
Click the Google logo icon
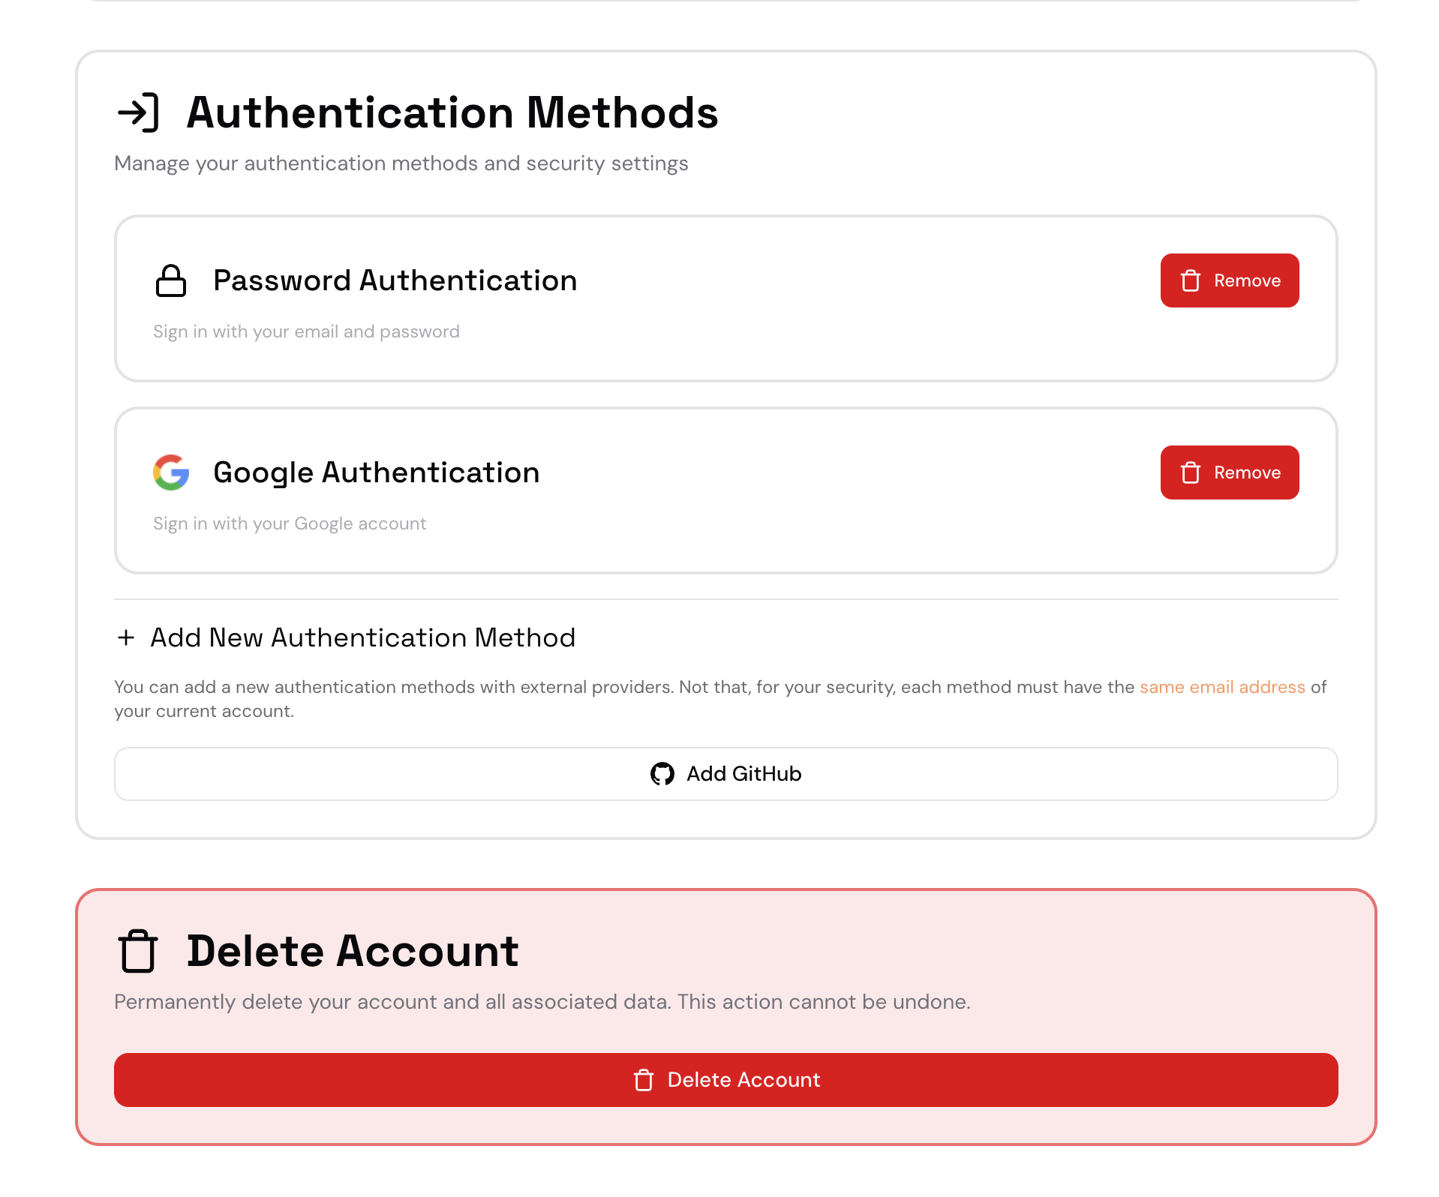click(x=171, y=472)
